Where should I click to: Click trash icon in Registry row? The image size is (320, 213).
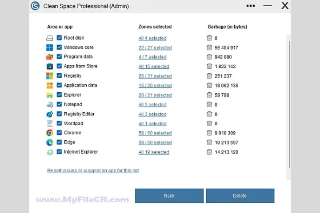[x=209, y=76]
